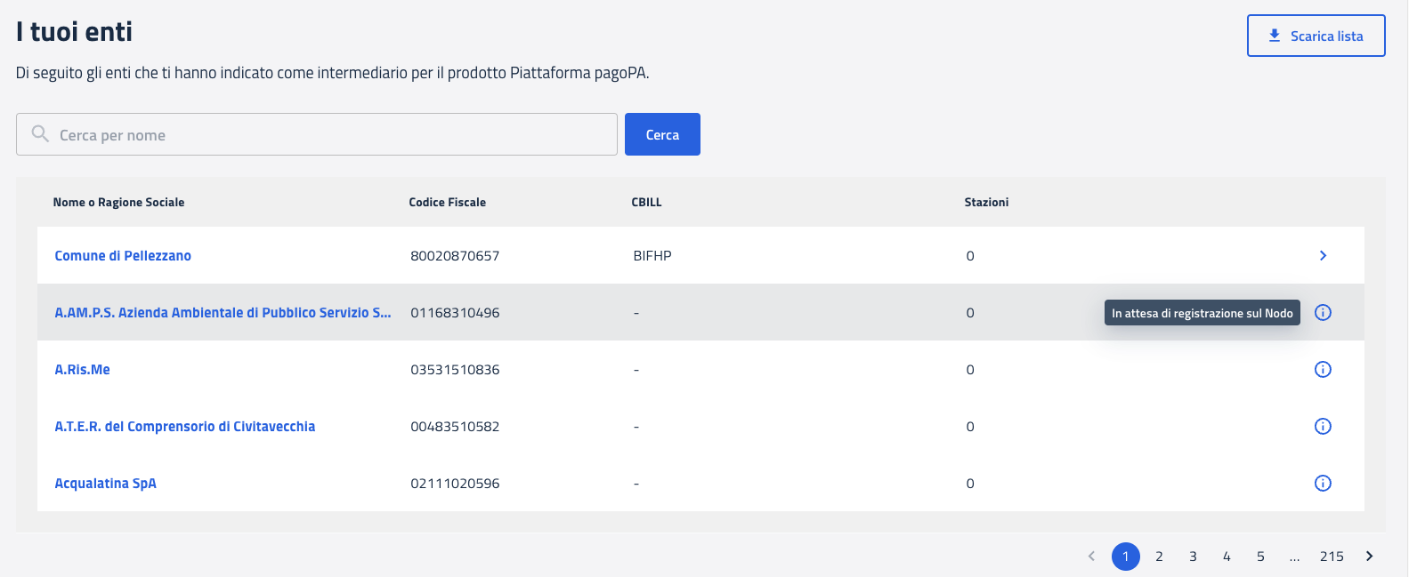The height and width of the screenshot is (577, 1409).
Task: Go to last page 215
Action: (1332, 556)
